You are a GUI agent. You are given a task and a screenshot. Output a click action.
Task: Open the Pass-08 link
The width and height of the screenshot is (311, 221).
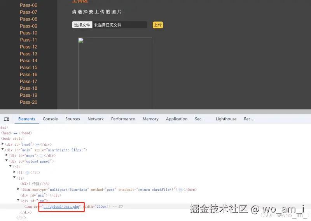tap(28, 19)
